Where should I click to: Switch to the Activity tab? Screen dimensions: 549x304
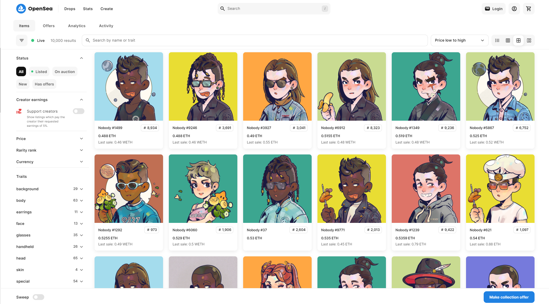[x=106, y=26]
